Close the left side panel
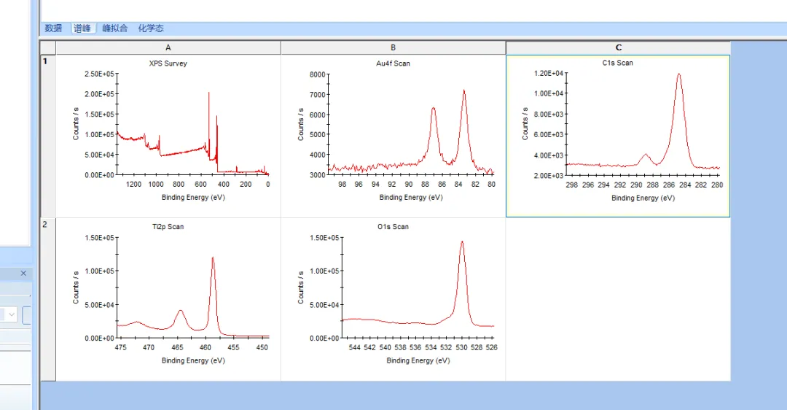 tap(23, 274)
